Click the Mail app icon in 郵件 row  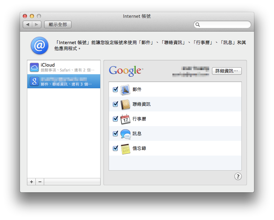[125, 90]
